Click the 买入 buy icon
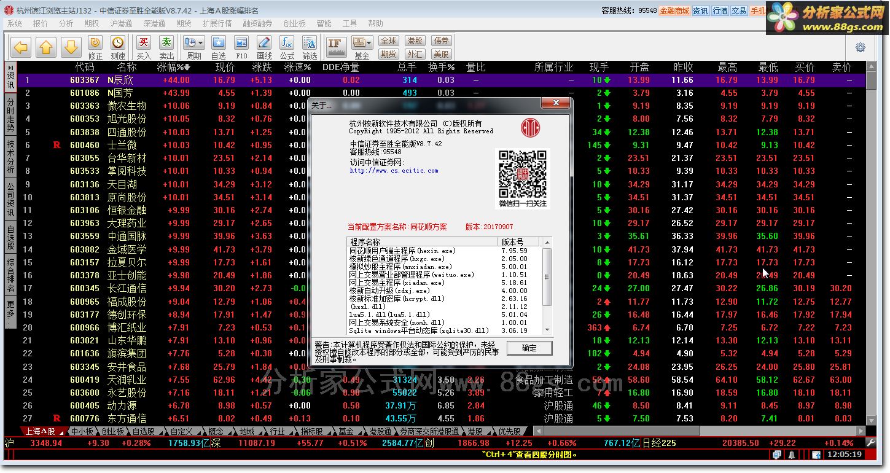Screen dimensions: 890x473 pos(144,47)
